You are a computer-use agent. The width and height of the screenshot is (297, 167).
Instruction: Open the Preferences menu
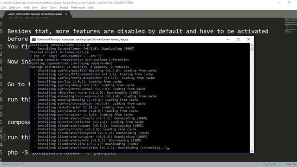pyautogui.click(x=78, y=7)
